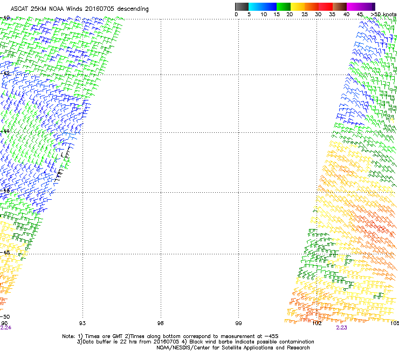
Task: Select the '40' legend scale label
Action: click(x=346, y=15)
